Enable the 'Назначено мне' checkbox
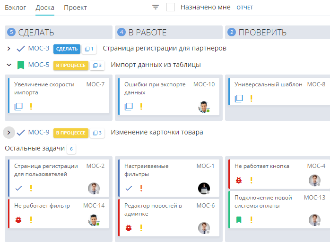The height and width of the screenshot is (242, 330). 171,7
